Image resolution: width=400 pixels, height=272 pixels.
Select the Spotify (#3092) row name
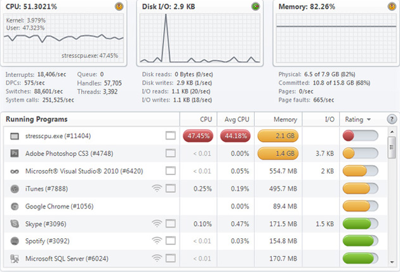pos(47,241)
